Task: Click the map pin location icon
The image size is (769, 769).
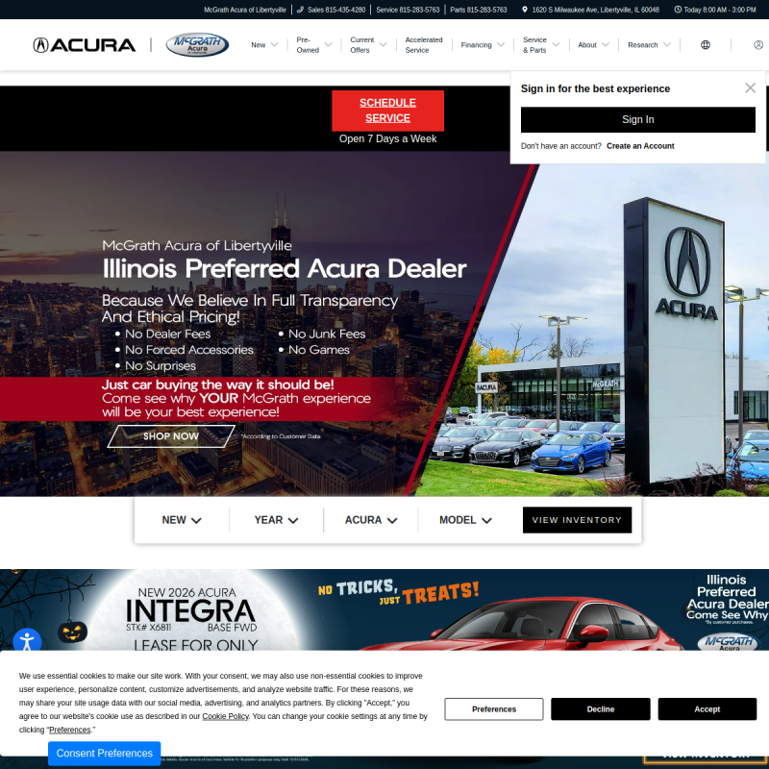Action: pyautogui.click(x=525, y=10)
